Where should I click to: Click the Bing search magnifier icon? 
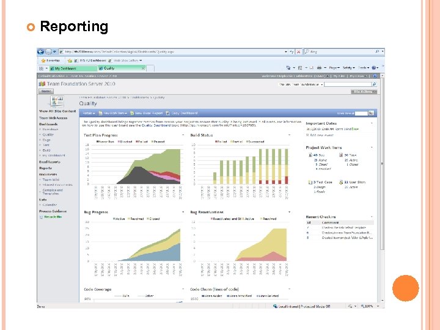pyautogui.click(x=377, y=51)
